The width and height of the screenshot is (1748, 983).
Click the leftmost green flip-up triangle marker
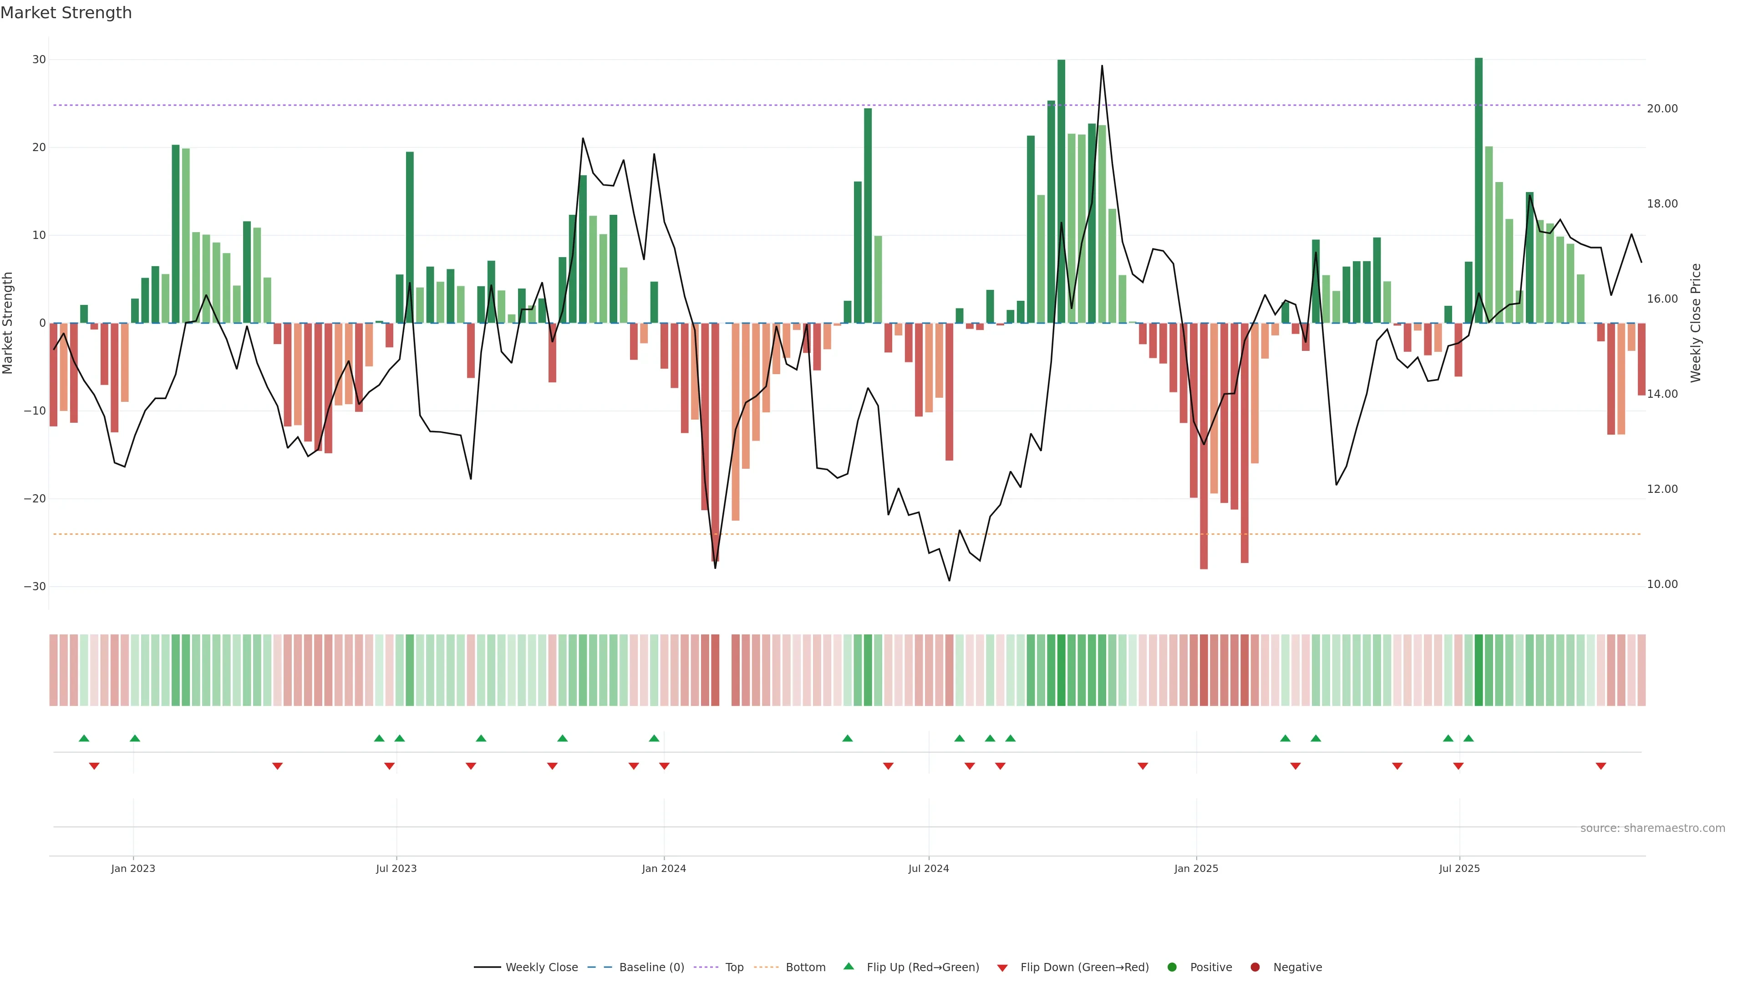[84, 738]
